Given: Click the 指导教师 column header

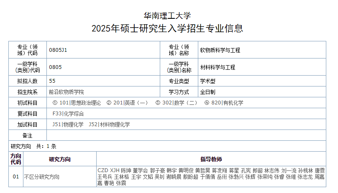Looking at the screenshot, I should [x=211, y=159].
